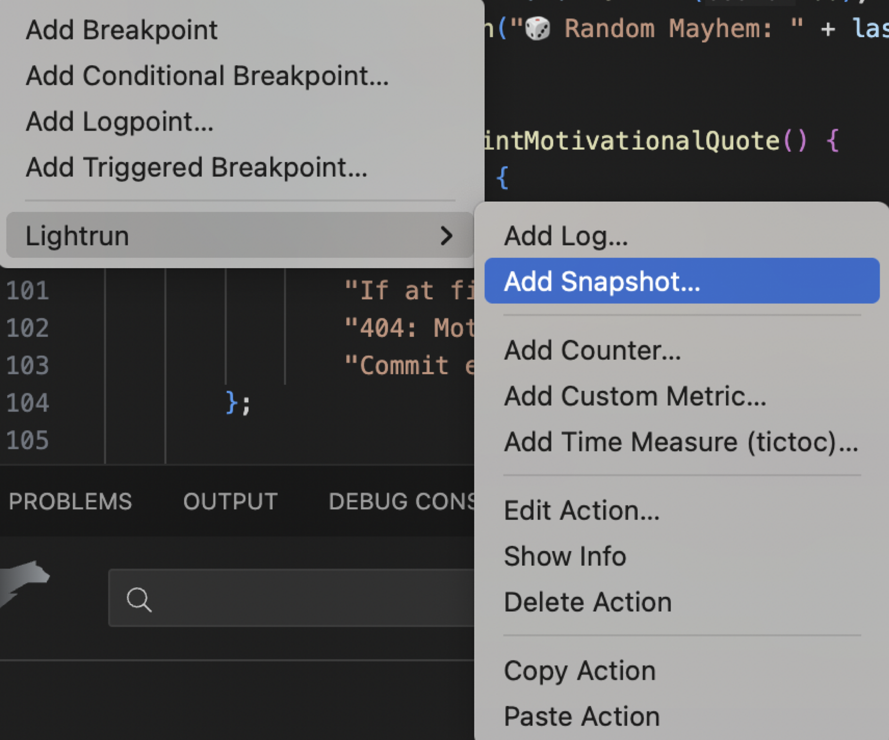Select Copy Action entry

coord(579,671)
